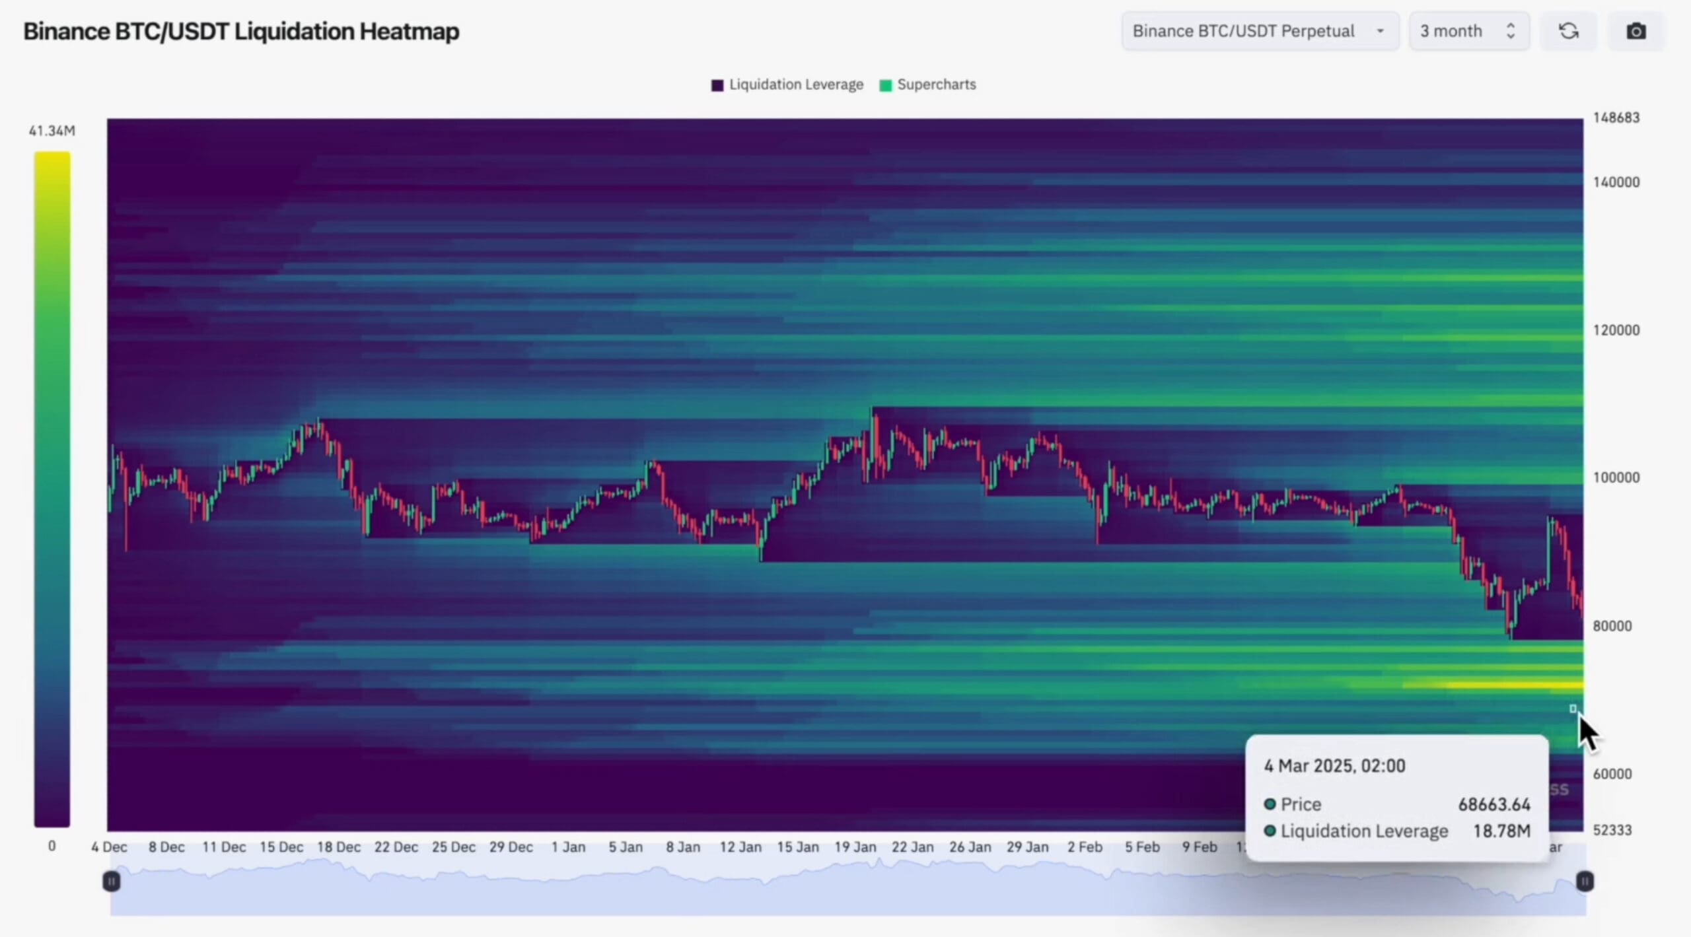Click the left range slider handle

(x=112, y=881)
